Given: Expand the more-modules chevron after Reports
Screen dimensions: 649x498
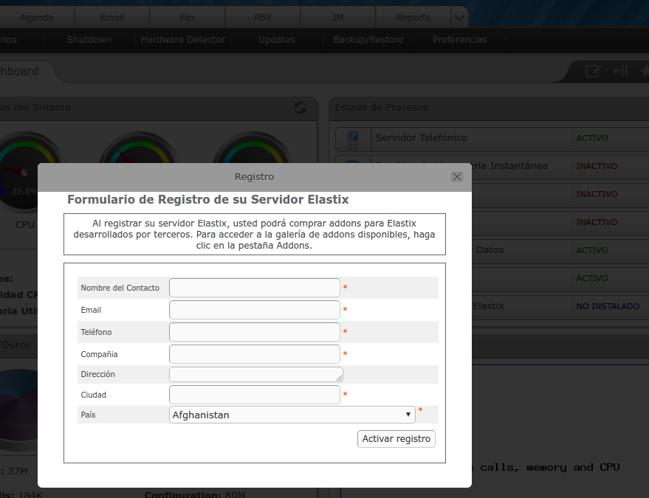Looking at the screenshot, I should 459,17.
